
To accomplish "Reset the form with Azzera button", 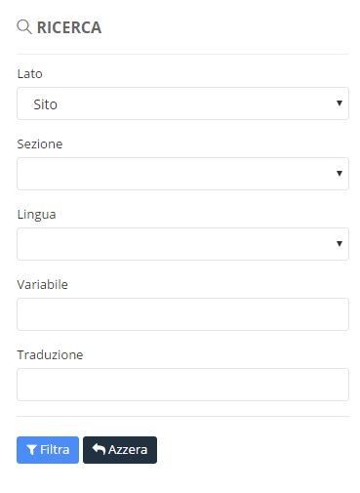I will pyautogui.click(x=120, y=450).
